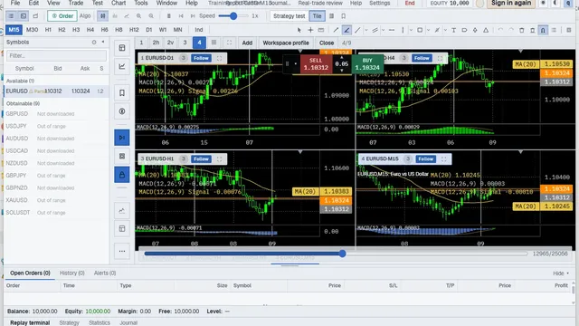Toggle the Tile layout button

tap(317, 16)
